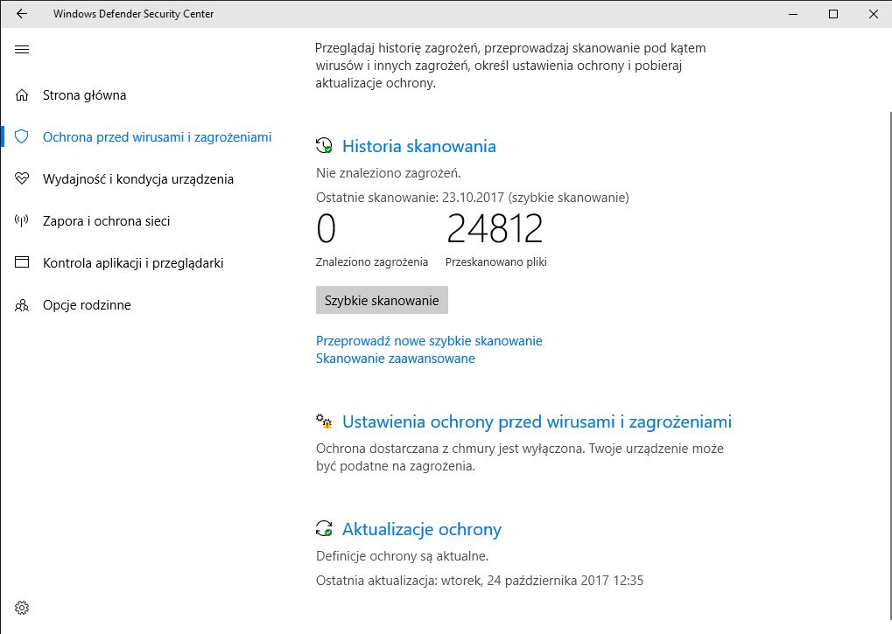Image resolution: width=892 pixels, height=634 pixels.
Task: Click the scan history clock icon
Action: click(x=324, y=146)
